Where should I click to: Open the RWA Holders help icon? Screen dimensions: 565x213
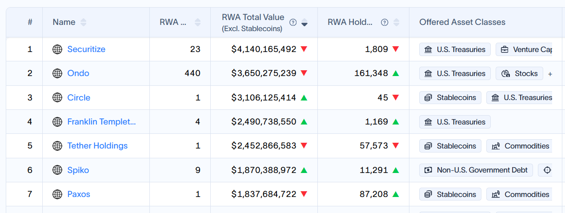[x=385, y=22]
